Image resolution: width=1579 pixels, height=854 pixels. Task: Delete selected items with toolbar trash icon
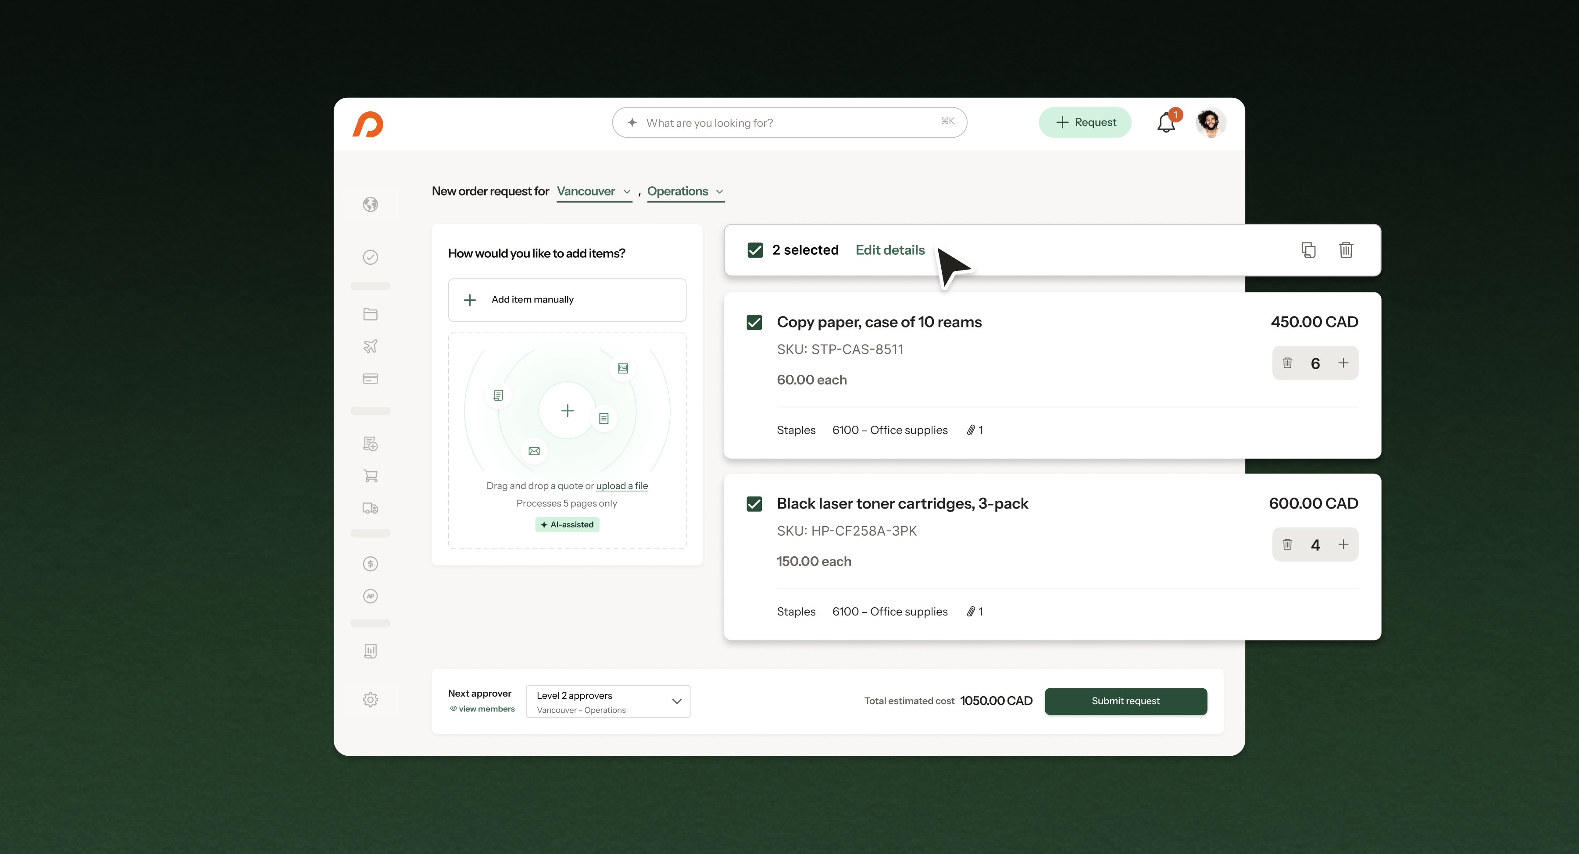(1346, 250)
